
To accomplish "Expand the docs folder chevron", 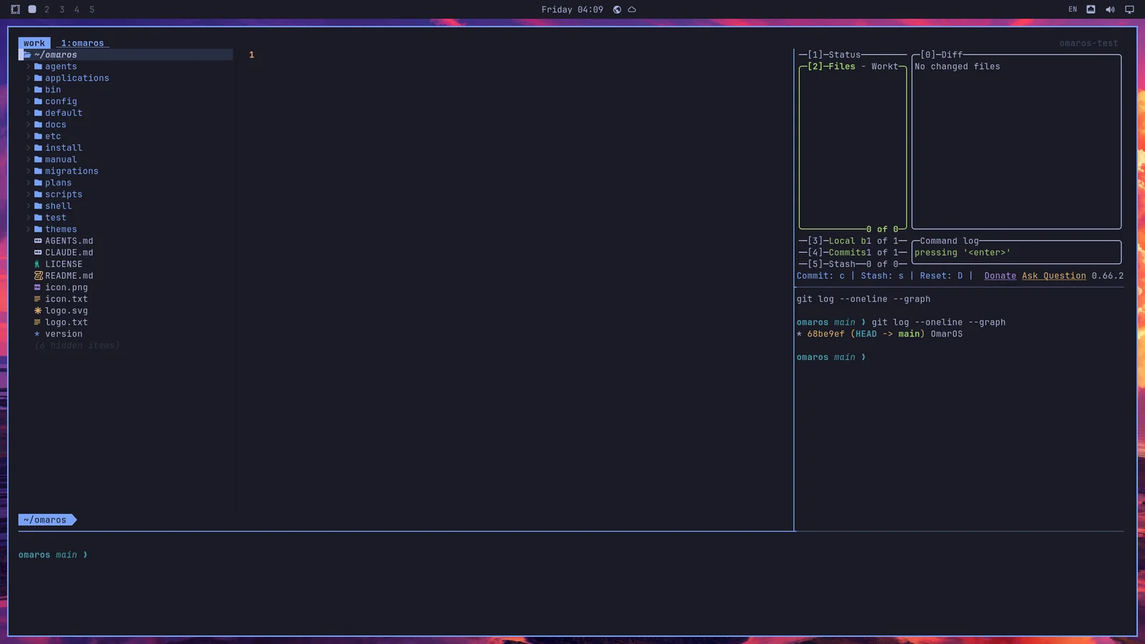I will [x=29, y=125].
